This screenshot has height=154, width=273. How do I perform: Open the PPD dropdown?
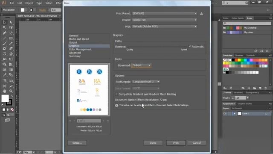(164, 27)
